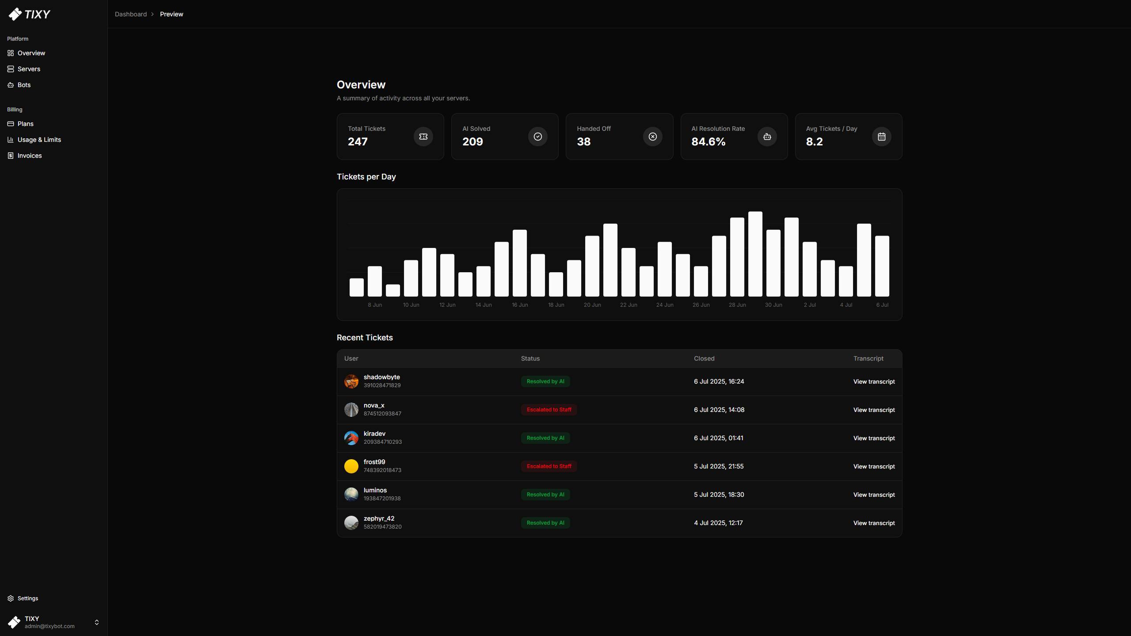Click the Status column header
This screenshot has height=636, width=1131.
530,358
